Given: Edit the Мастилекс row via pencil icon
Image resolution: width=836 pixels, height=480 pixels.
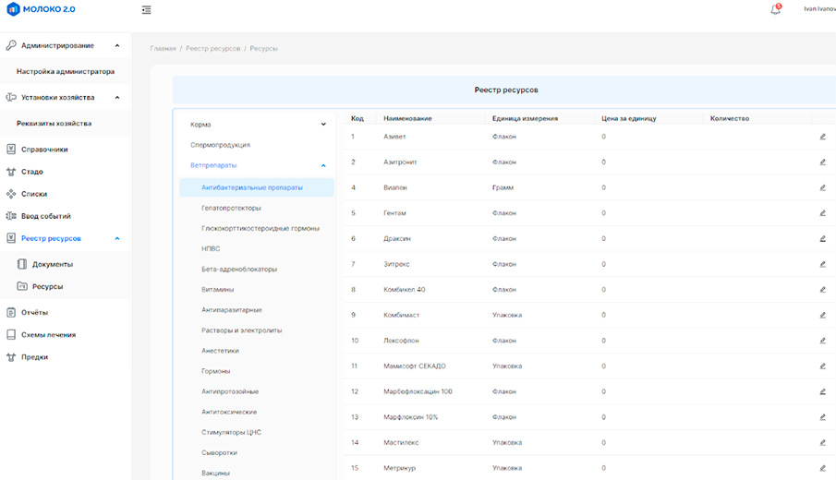Looking at the screenshot, I should (x=823, y=443).
